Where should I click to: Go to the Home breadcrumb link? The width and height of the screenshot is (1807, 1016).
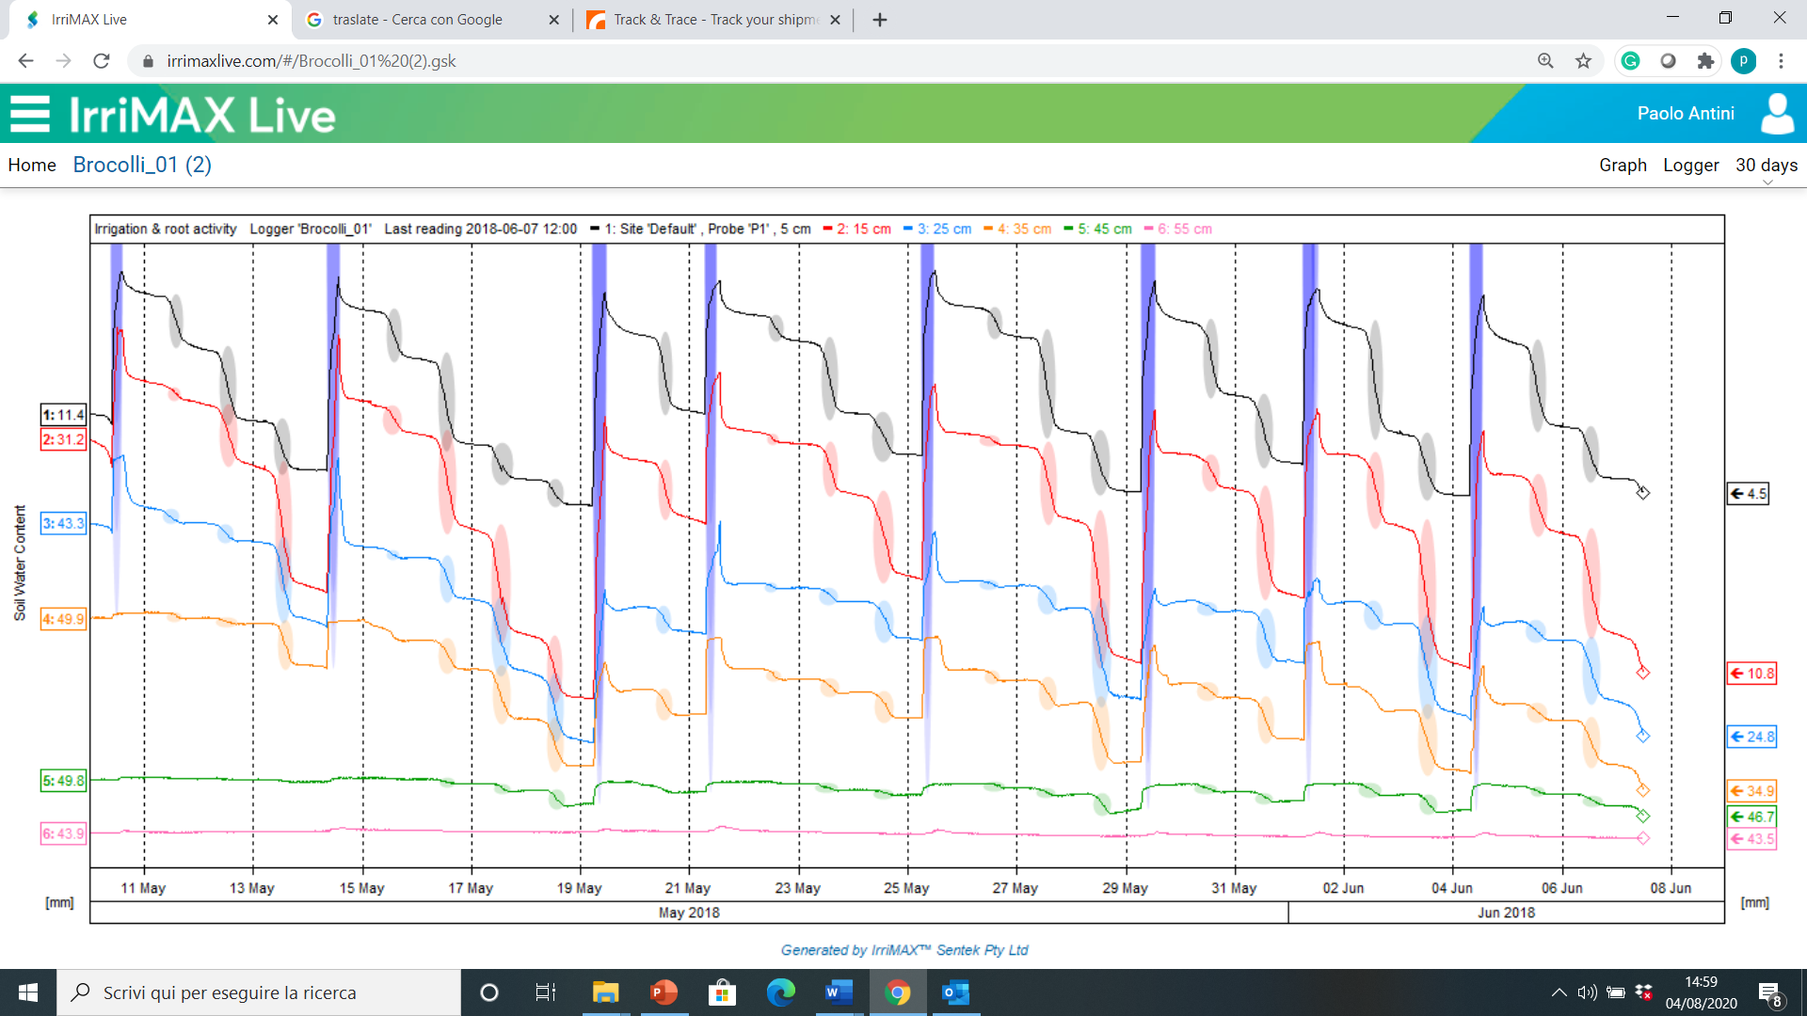click(x=32, y=166)
